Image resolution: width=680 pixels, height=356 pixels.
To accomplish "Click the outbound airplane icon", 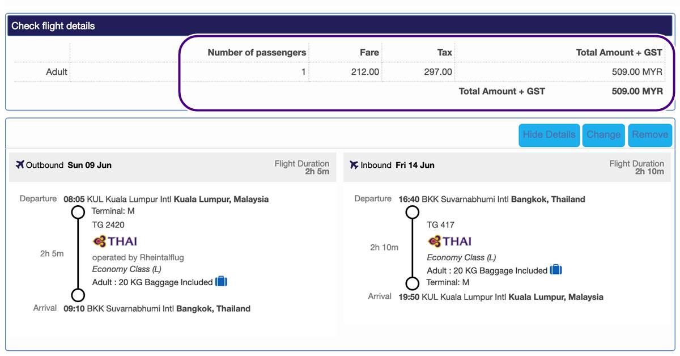I will click(20, 165).
